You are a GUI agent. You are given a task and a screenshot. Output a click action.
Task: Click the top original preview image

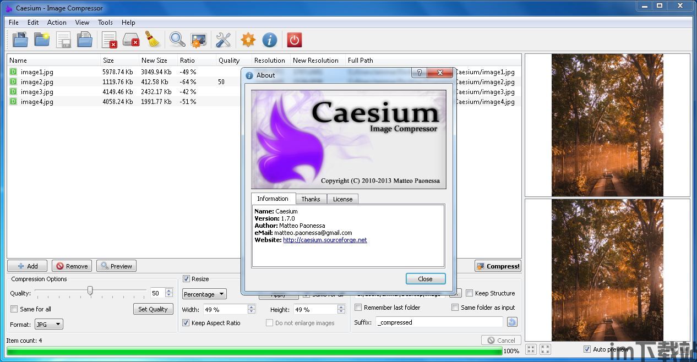[x=607, y=125]
